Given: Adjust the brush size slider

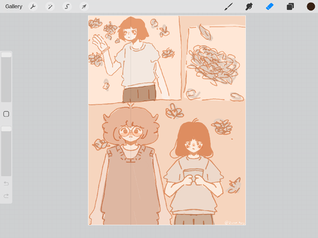Looking at the screenshot, I should point(6,77).
